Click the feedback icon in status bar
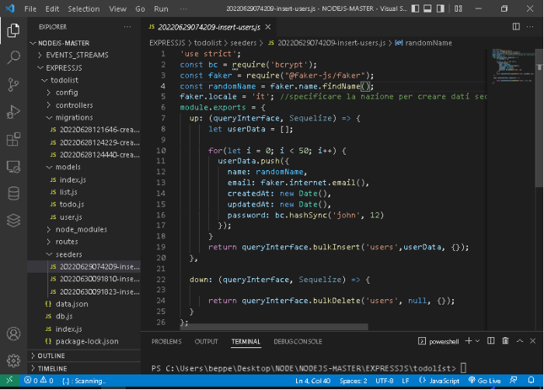This screenshot has height=390, width=544. pyautogui.click(x=514, y=381)
